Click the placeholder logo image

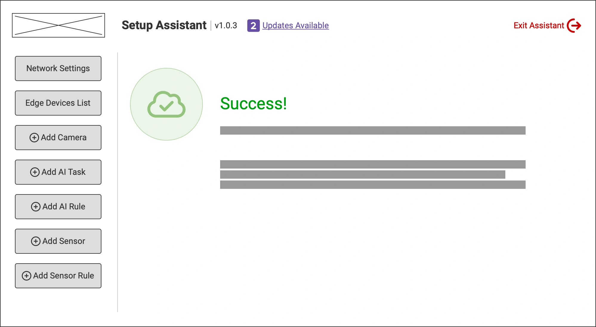click(x=58, y=25)
